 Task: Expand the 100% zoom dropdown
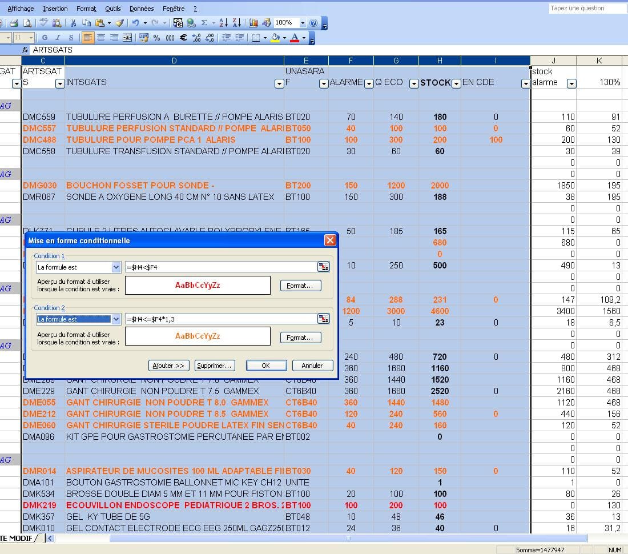(303, 23)
